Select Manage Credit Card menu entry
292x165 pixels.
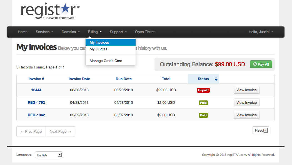pos(106,61)
